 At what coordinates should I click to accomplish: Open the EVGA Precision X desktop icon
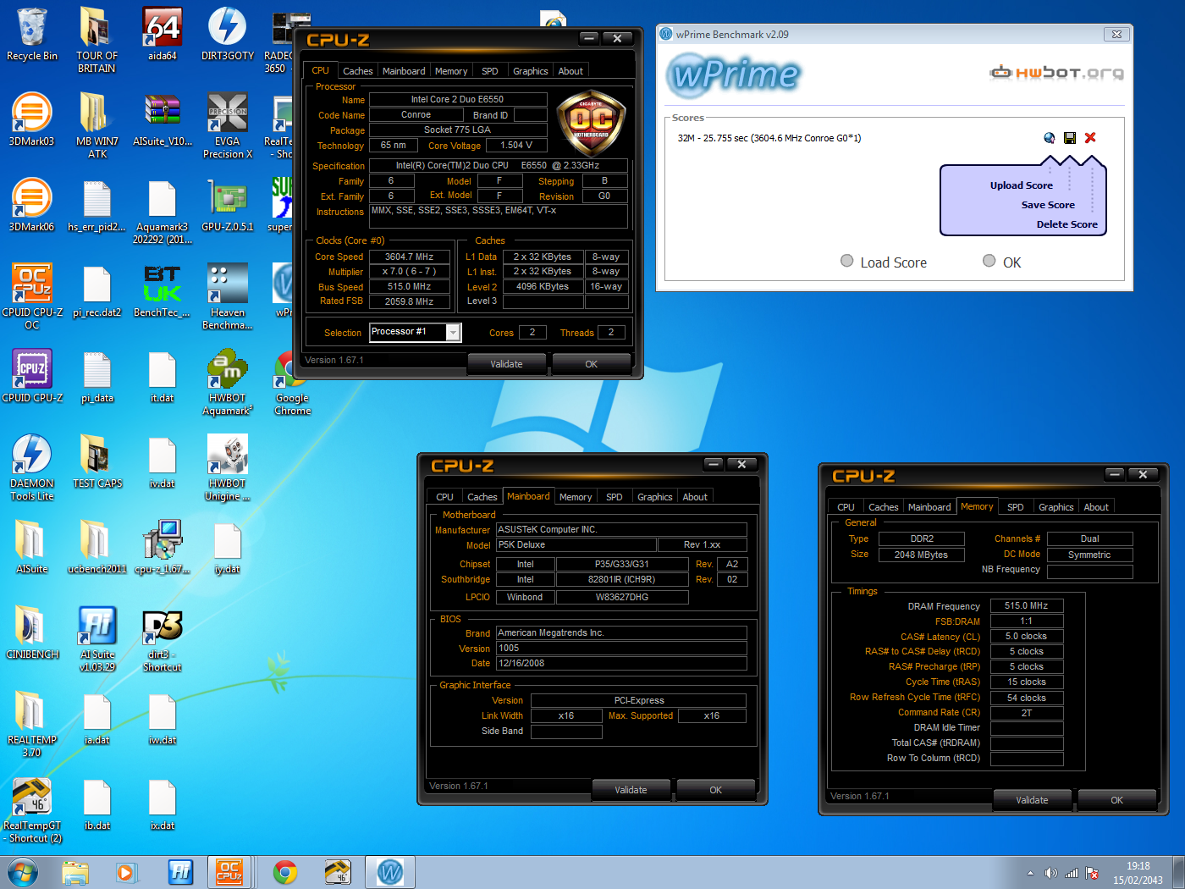coord(228,126)
